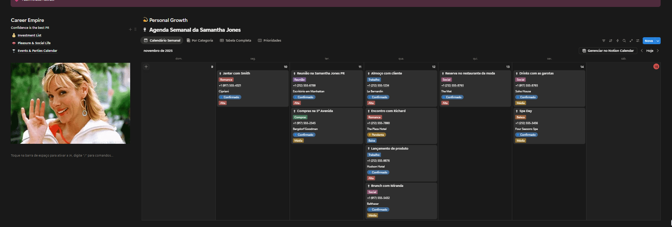Select the Prioridades view tab
672x227 pixels.
pyautogui.click(x=269, y=41)
